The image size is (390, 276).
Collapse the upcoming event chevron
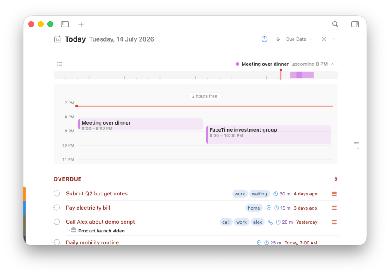point(333,64)
